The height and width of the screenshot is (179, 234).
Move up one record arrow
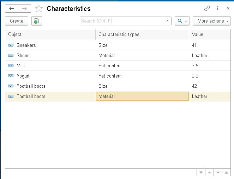(209, 172)
